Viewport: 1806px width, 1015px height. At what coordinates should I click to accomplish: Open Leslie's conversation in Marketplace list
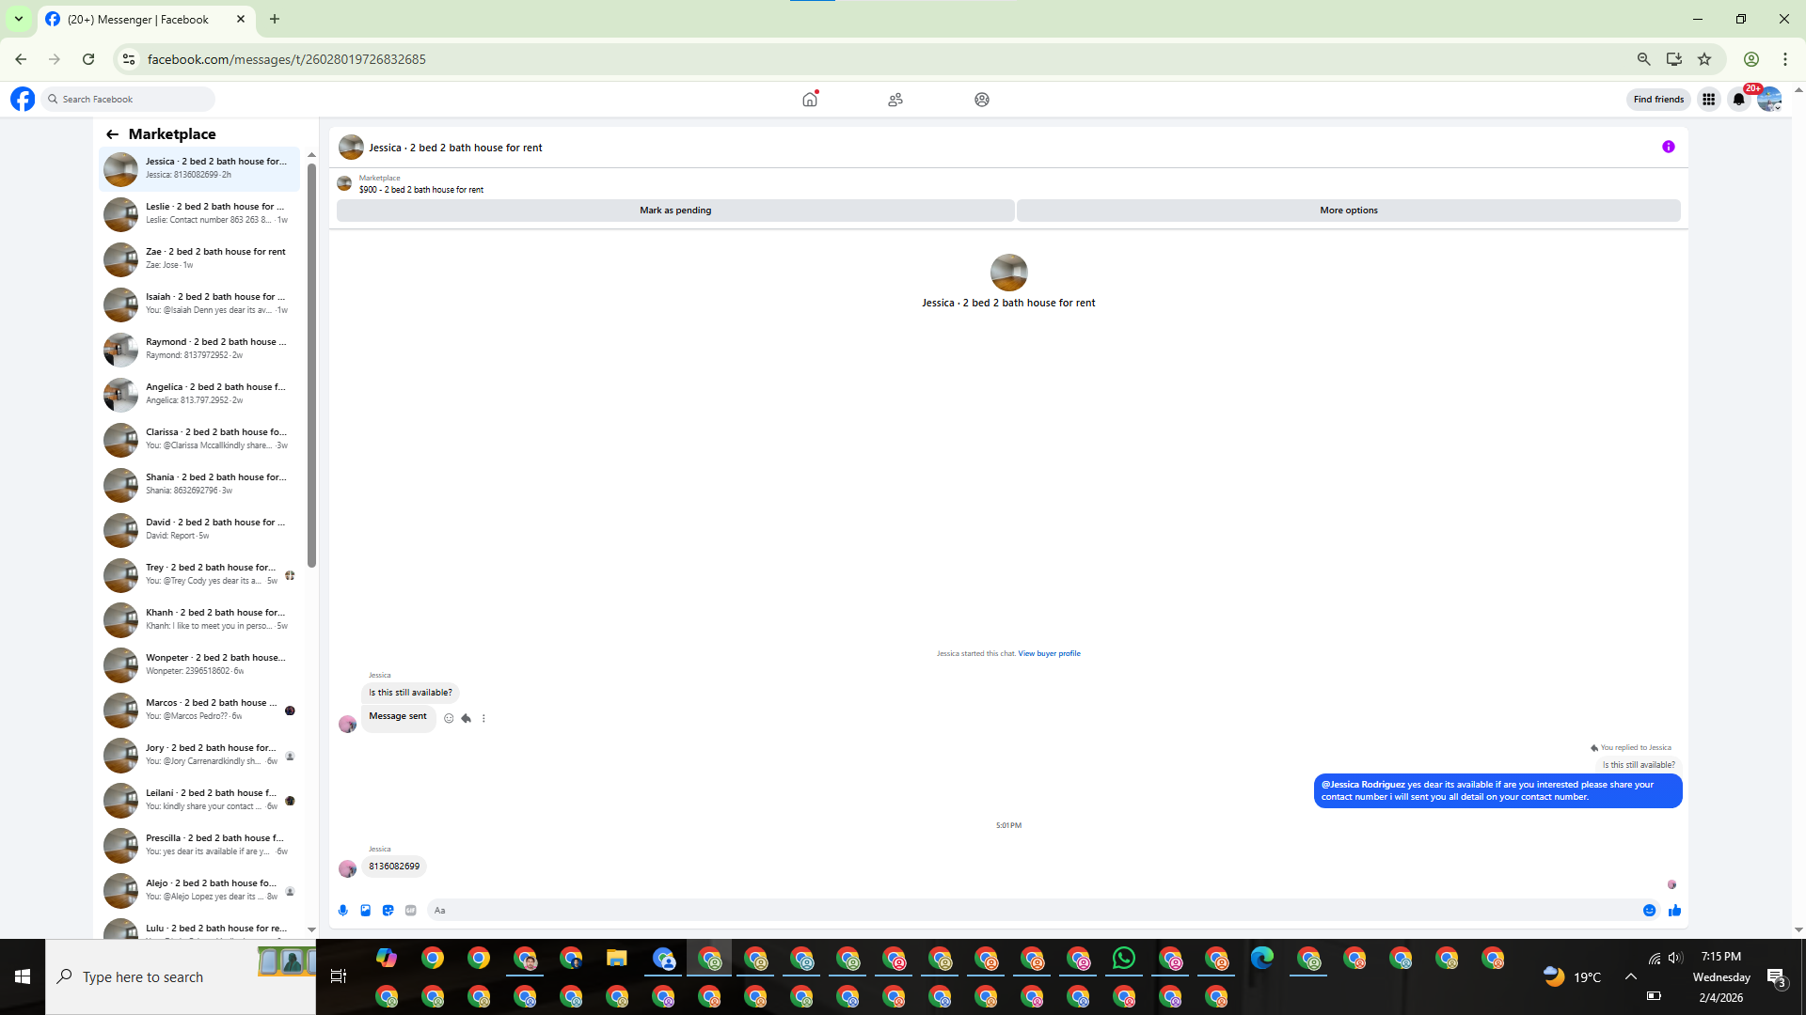coord(199,213)
